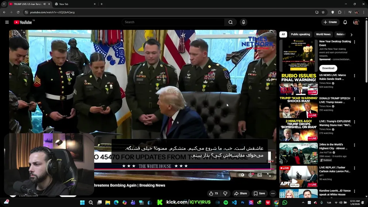Click the Share button
The width and height of the screenshot is (368, 207).
(x=241, y=193)
